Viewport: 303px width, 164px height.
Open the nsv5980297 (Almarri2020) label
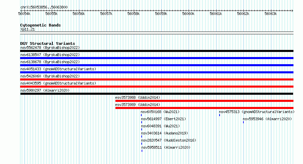(x=45, y=91)
